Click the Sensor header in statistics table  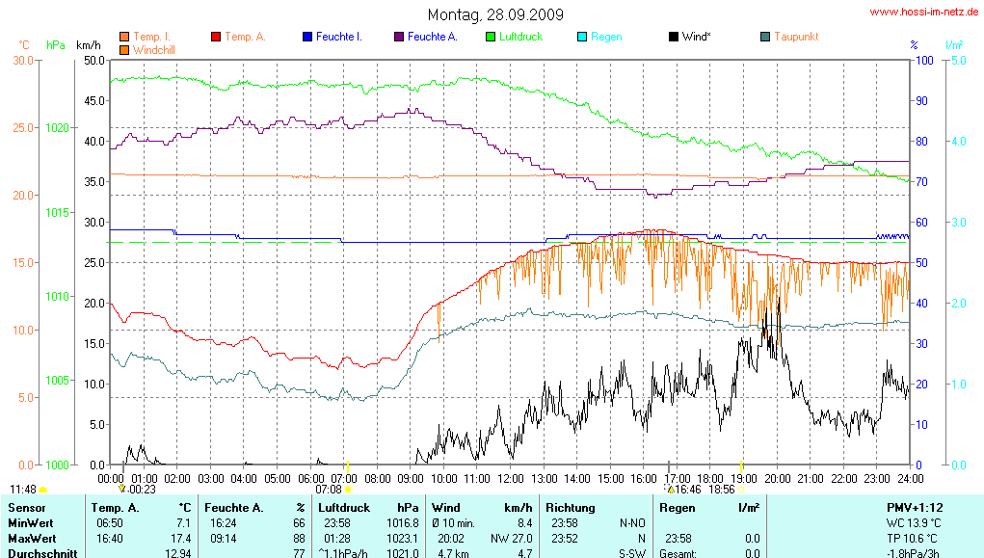27,507
